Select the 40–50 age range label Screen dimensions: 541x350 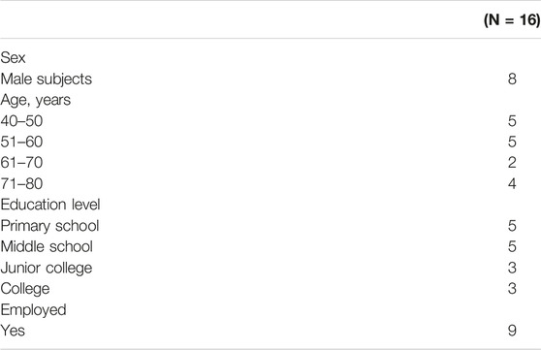(x=21, y=121)
